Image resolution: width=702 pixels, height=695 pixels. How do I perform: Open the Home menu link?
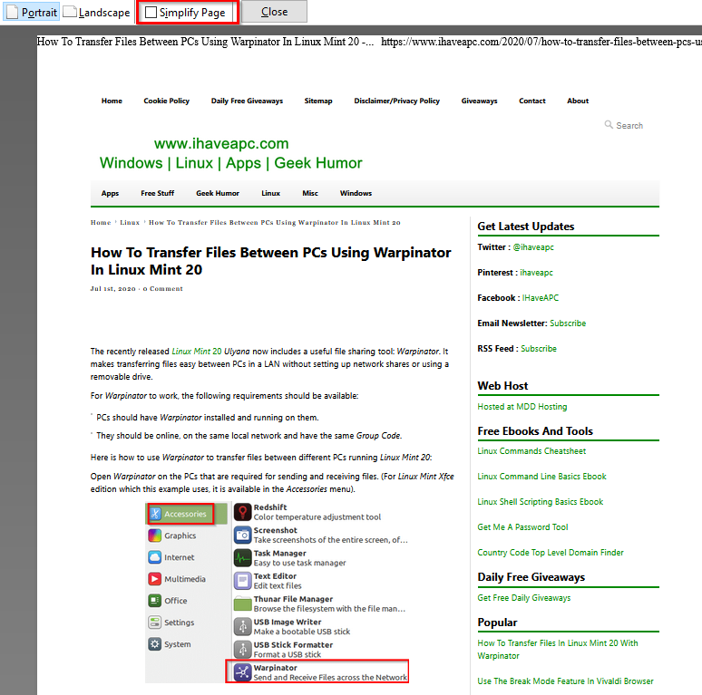[x=112, y=101]
